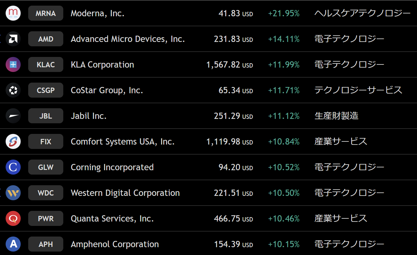Screen dimensions: 417x255
Task: Open the Quanta Services, Inc. link
Action: (112, 219)
